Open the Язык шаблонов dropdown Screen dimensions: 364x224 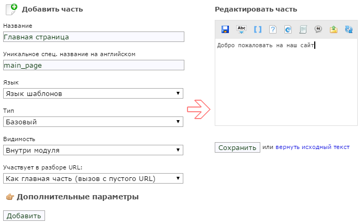click(93, 93)
